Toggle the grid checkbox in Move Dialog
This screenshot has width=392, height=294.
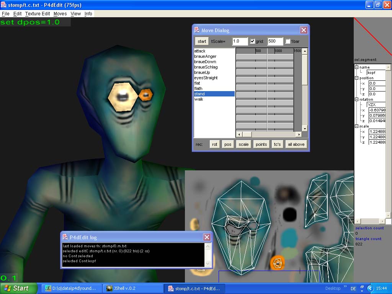click(252, 41)
